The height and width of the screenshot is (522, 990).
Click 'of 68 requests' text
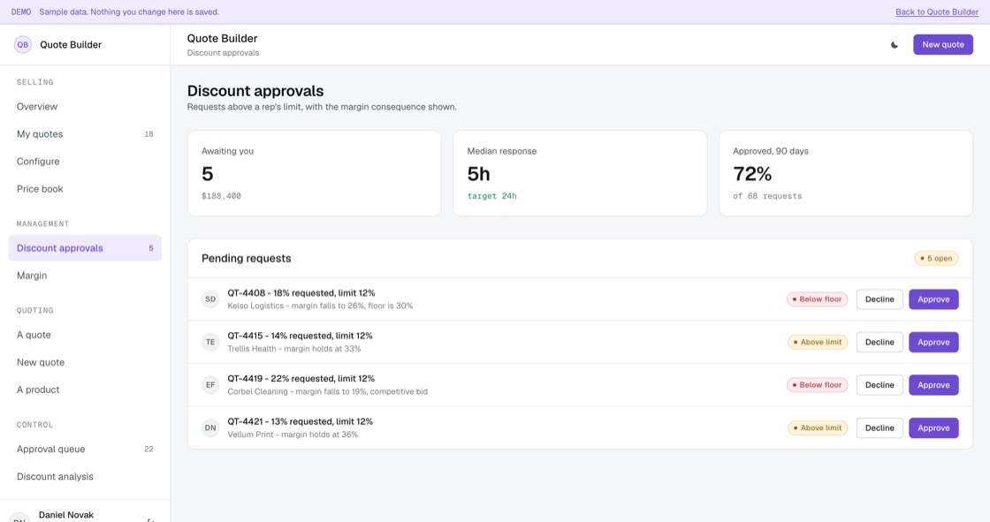(767, 196)
